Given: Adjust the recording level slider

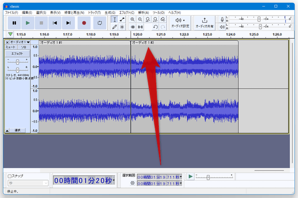Looking at the screenshot, I should click(259, 19).
